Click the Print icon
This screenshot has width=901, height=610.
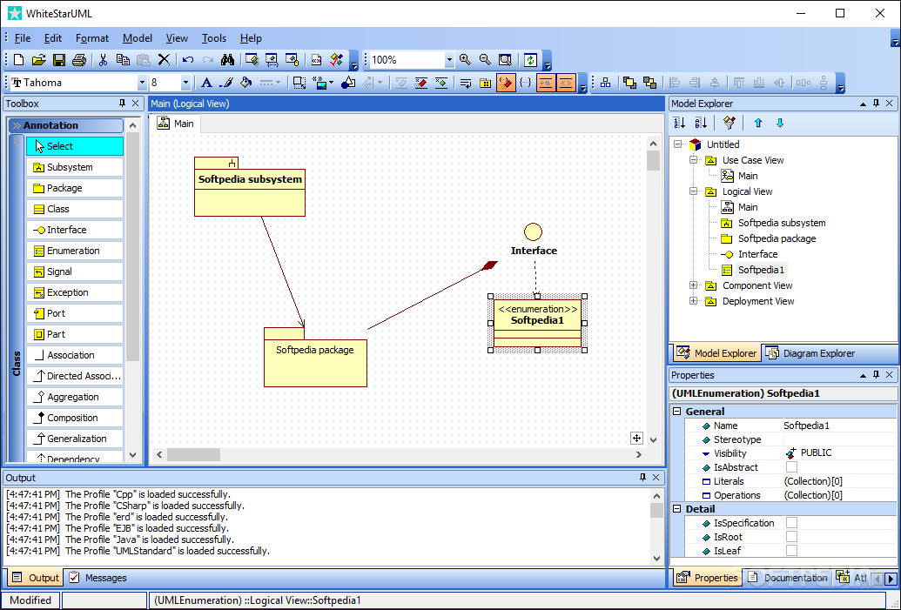pos(79,60)
